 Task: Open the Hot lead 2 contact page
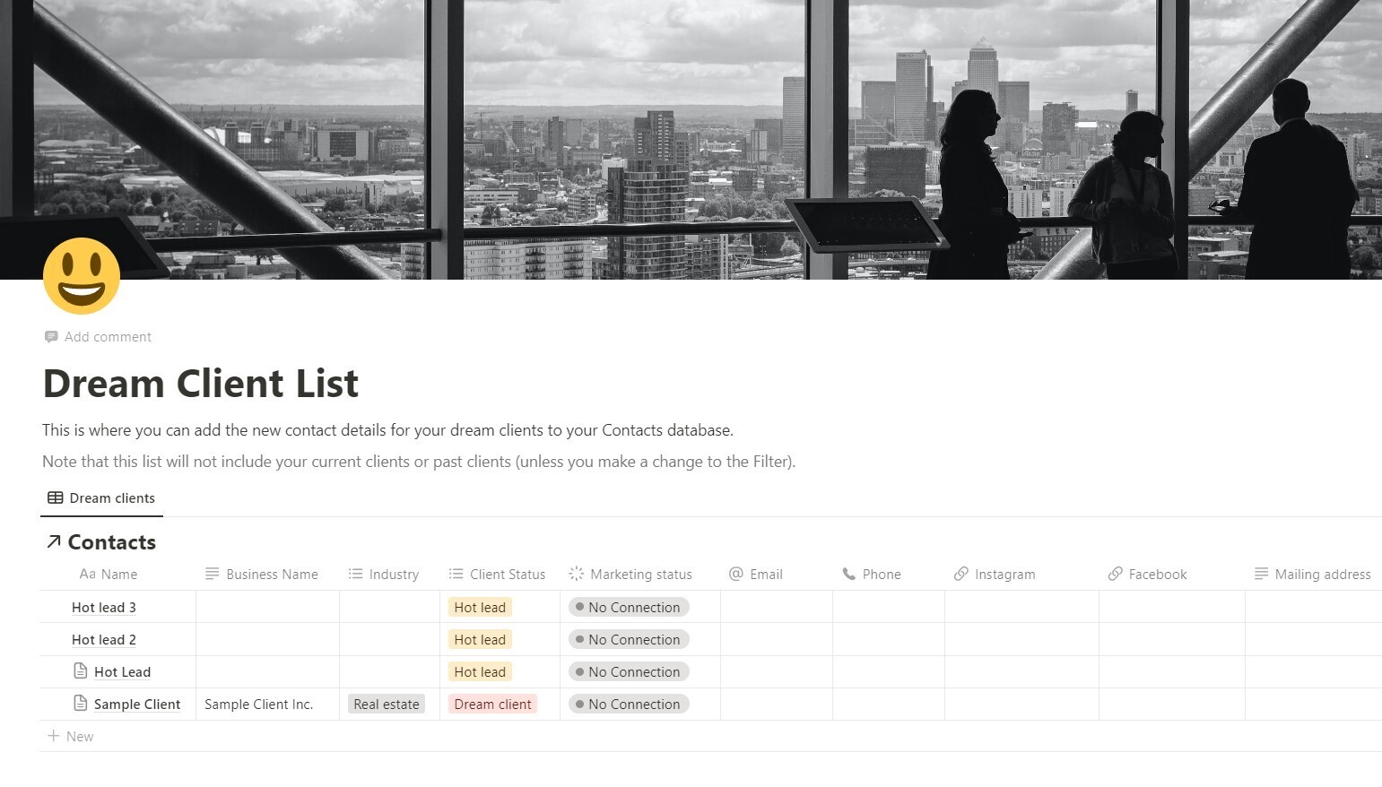pos(104,639)
